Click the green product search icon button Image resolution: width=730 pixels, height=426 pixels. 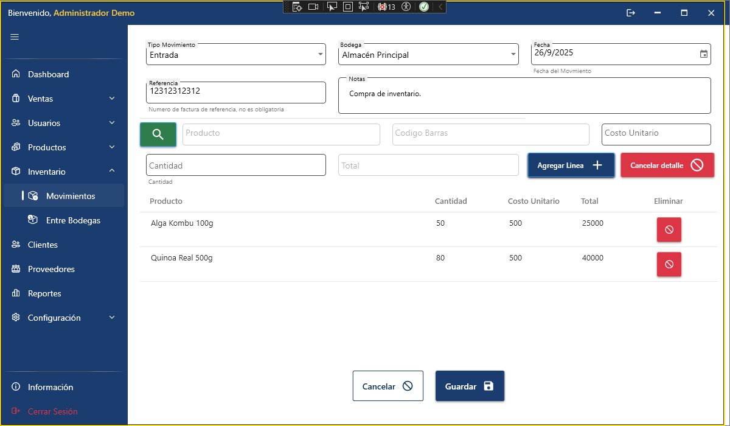click(x=158, y=134)
